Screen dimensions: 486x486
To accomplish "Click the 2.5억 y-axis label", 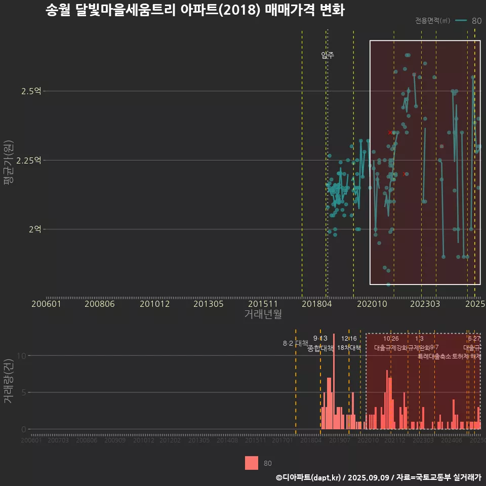I will point(31,91).
